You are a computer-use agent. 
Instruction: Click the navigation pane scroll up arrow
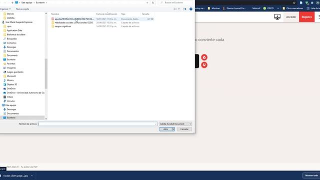pos(46,13)
